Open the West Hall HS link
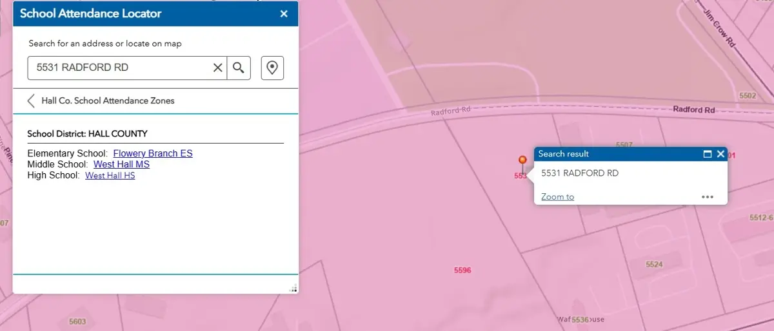774x331 pixels. tap(110, 175)
